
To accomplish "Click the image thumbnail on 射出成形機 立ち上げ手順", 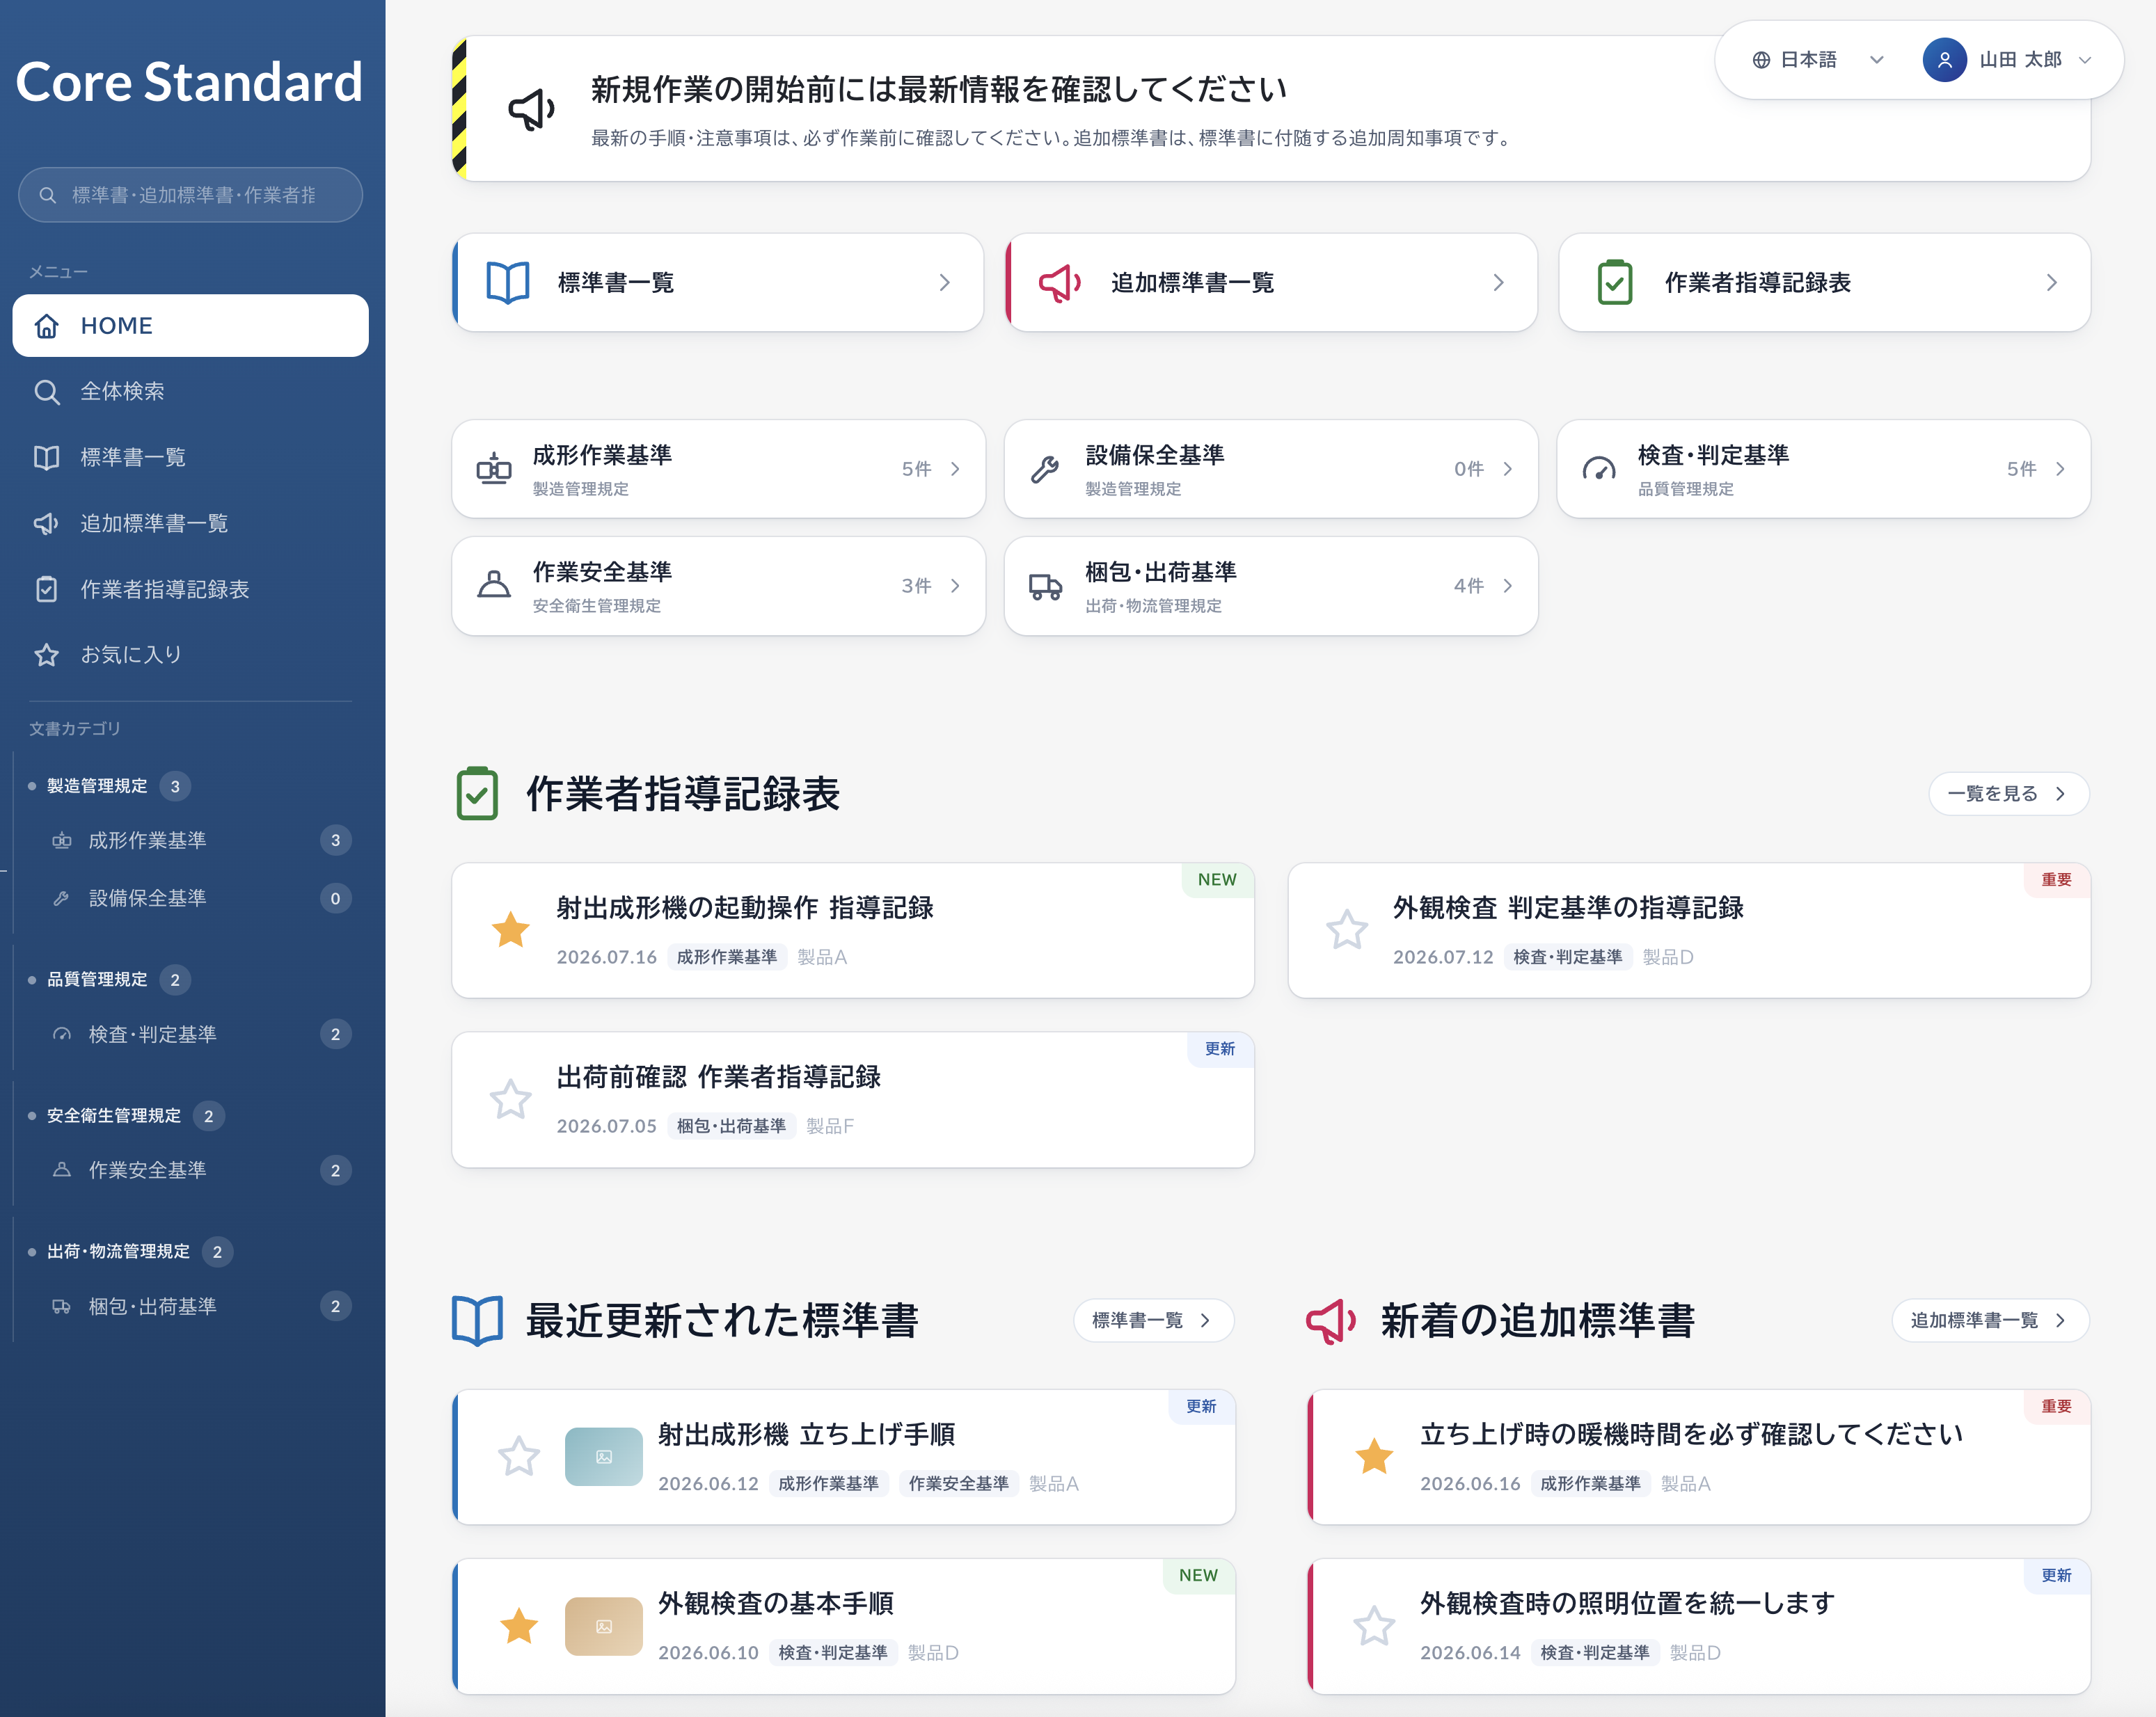I will point(604,1456).
